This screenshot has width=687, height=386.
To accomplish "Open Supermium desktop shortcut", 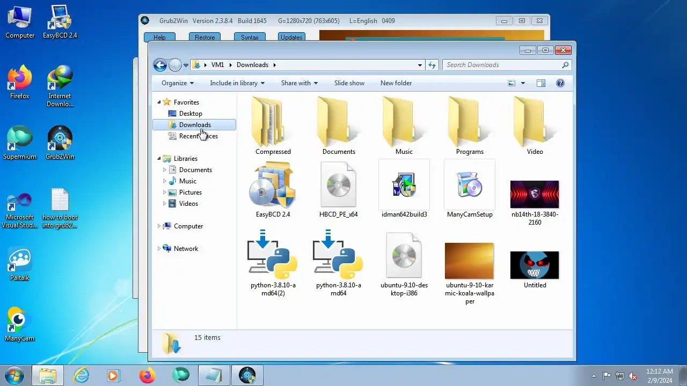I will [20, 143].
